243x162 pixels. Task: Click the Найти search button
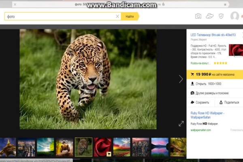tap(130, 16)
